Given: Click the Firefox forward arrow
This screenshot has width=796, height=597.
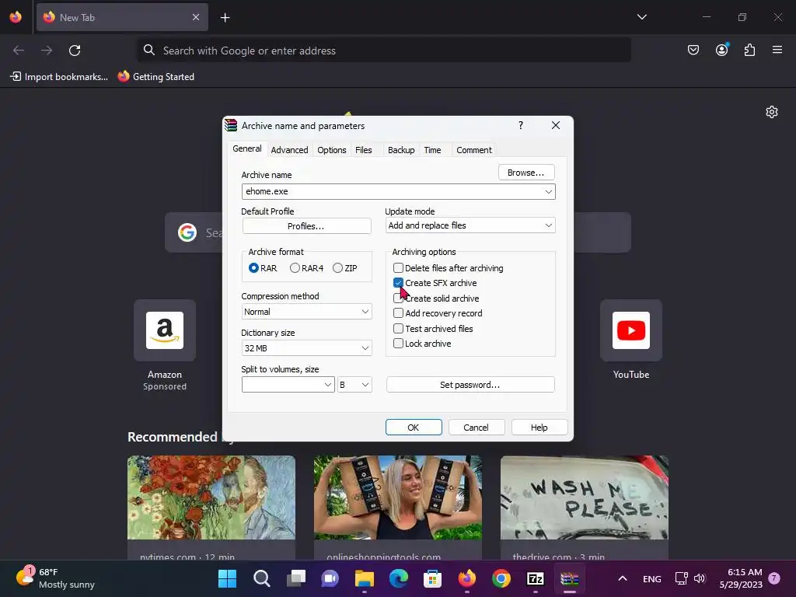Looking at the screenshot, I should pos(47,51).
